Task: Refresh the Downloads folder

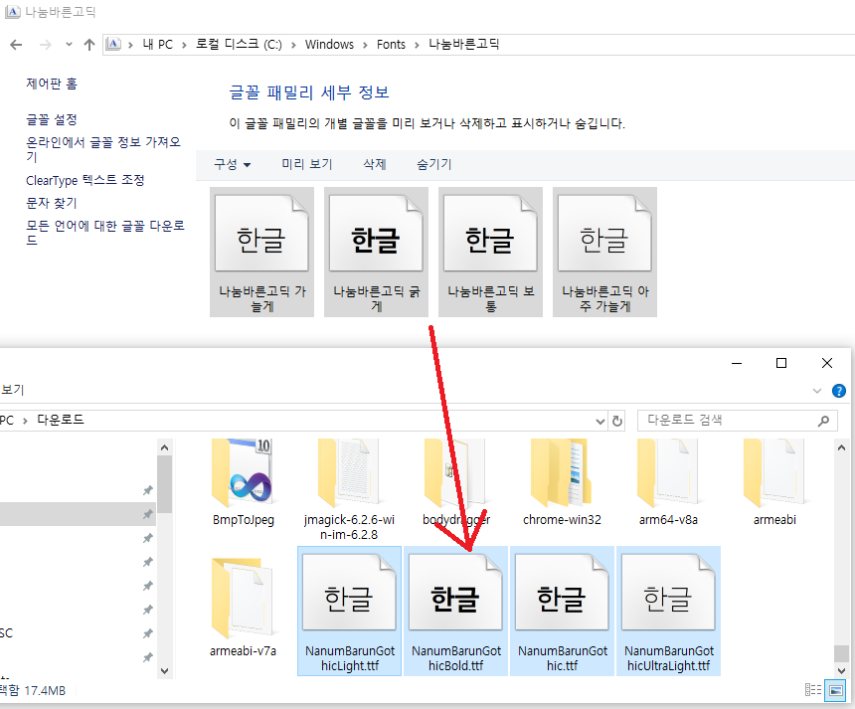Action: [617, 421]
